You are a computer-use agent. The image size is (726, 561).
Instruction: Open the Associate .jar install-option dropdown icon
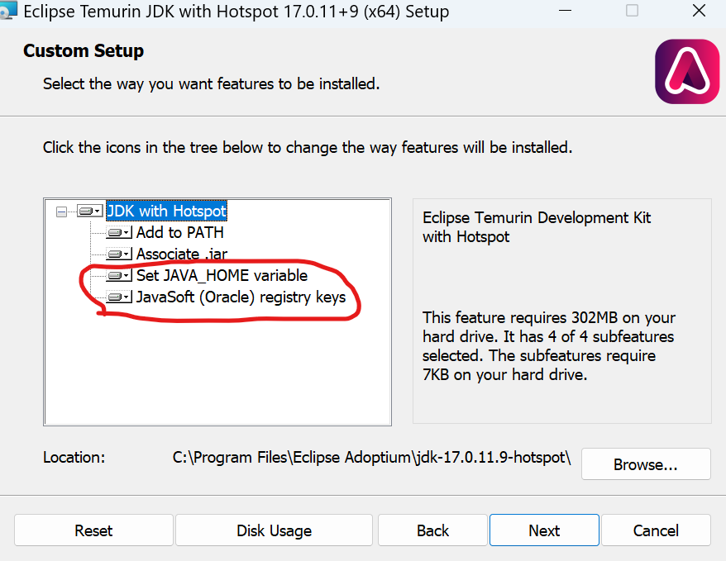pos(119,254)
